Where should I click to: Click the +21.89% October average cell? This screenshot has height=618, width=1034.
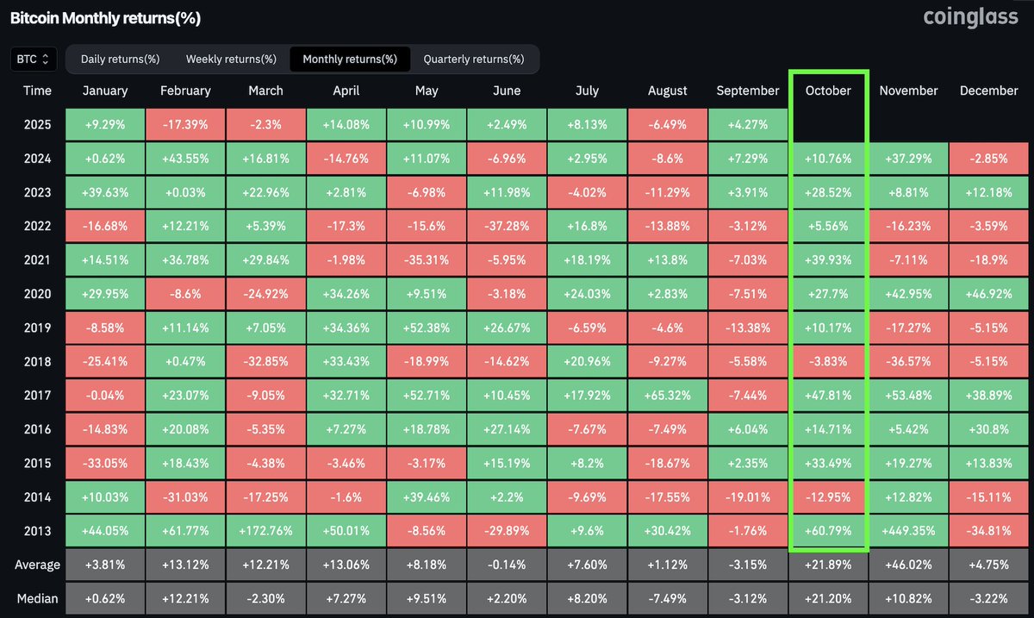pyautogui.click(x=828, y=565)
